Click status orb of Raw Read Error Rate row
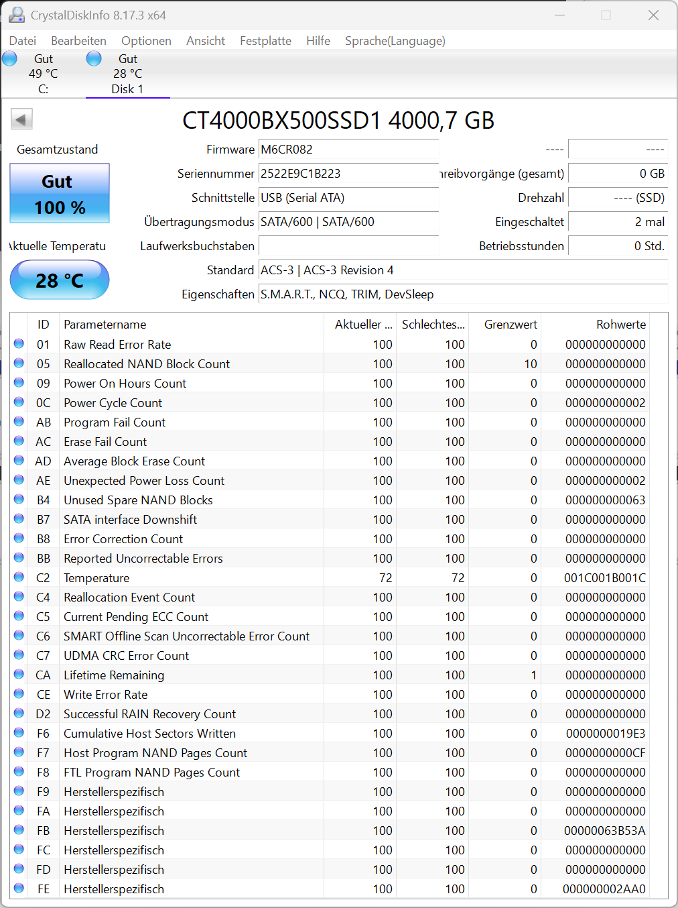This screenshot has height=908, width=678. point(19,343)
